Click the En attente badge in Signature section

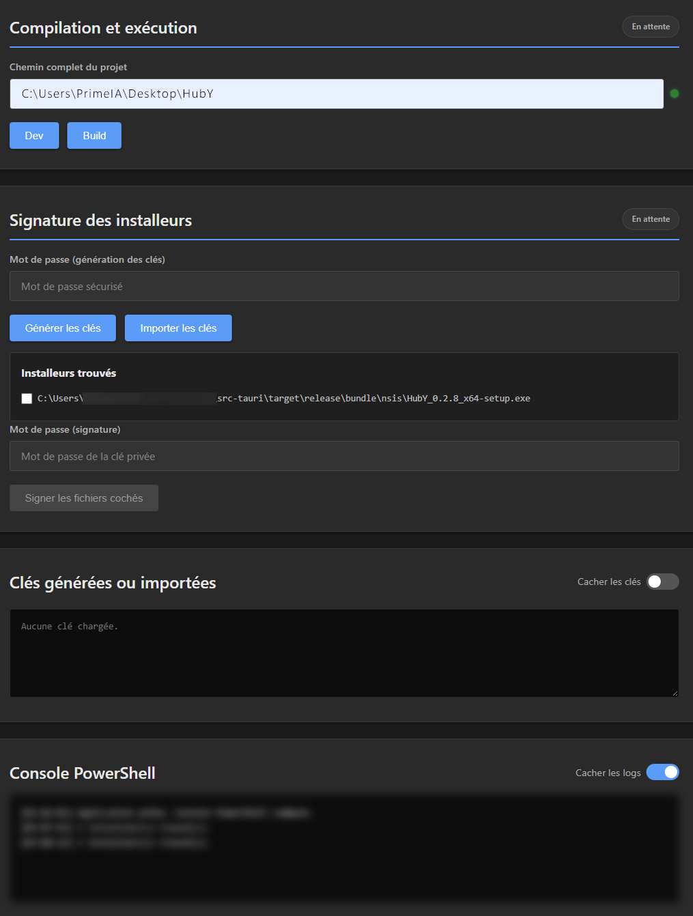click(651, 219)
